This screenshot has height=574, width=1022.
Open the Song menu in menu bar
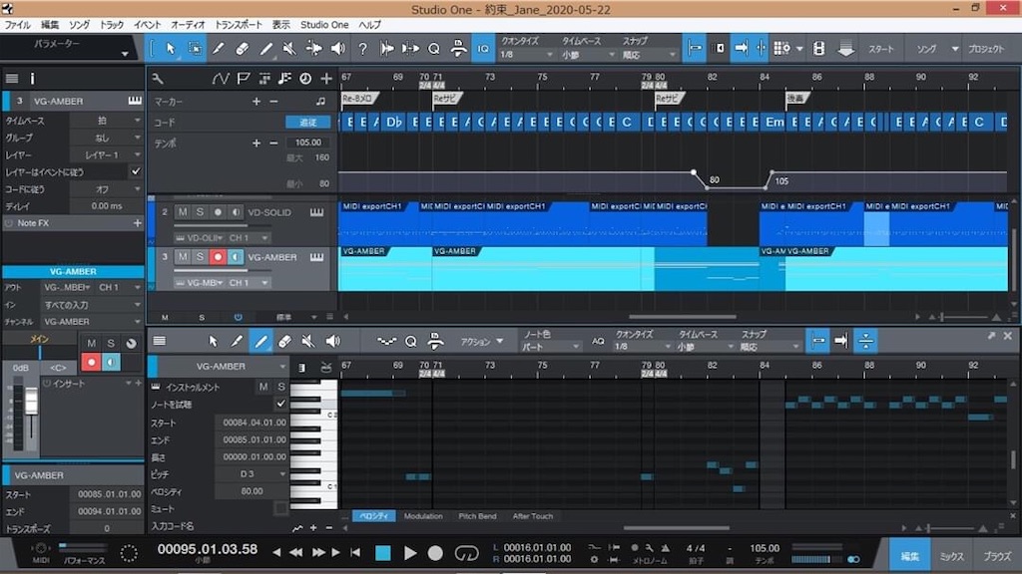point(79,25)
